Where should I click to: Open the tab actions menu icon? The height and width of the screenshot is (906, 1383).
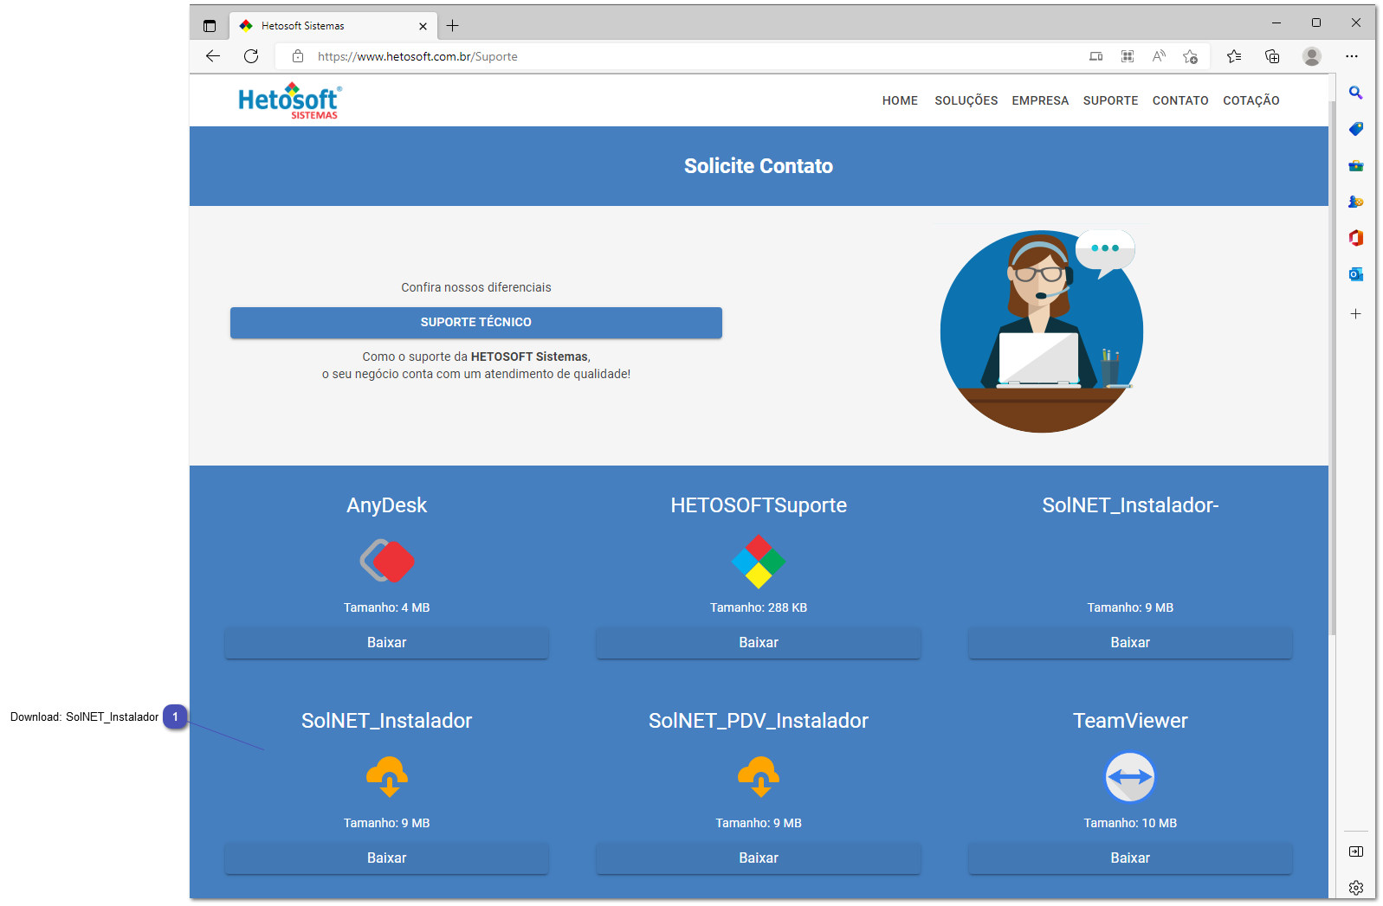pyautogui.click(x=210, y=26)
